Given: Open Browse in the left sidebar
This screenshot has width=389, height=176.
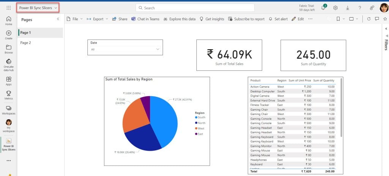Looking at the screenshot, I should [9, 49].
